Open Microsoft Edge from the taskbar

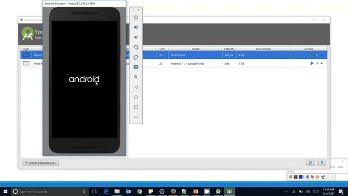(106, 191)
